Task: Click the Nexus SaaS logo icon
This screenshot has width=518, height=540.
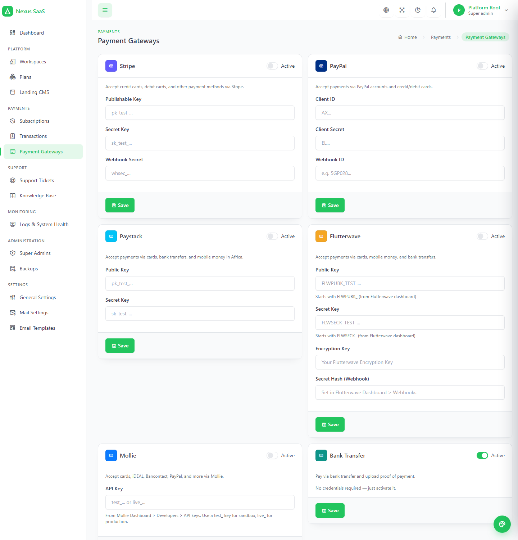Action: [8, 11]
